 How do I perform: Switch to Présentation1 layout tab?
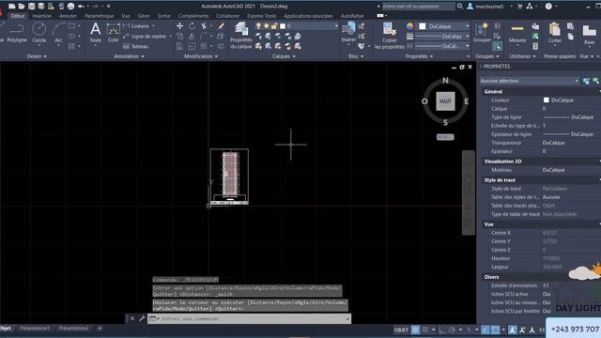click(35, 329)
